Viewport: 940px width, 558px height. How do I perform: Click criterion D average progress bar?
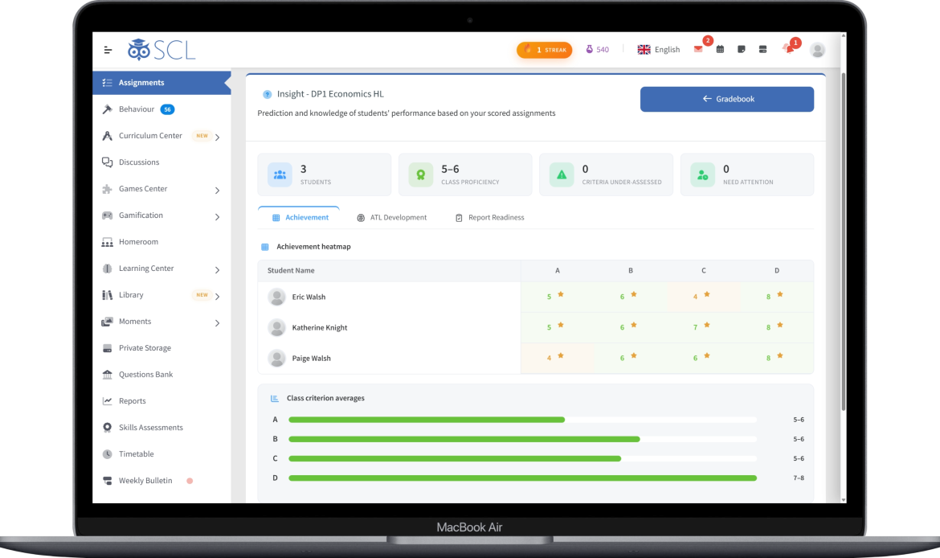(x=522, y=478)
